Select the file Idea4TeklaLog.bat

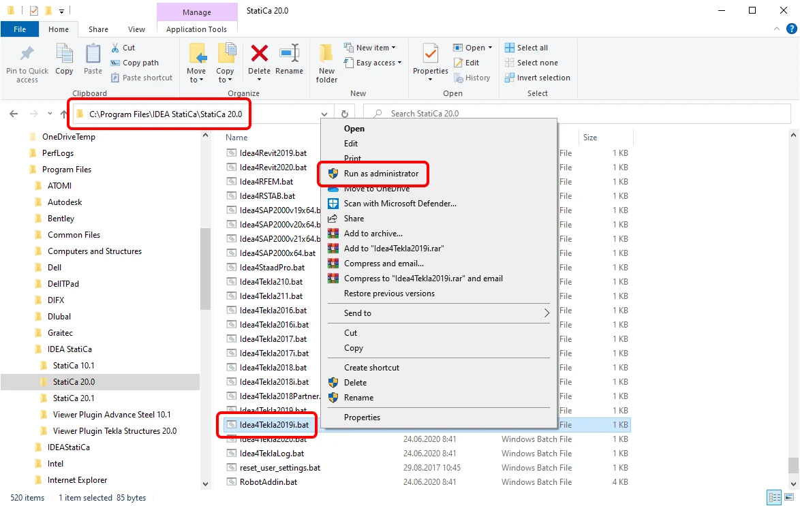point(272,454)
